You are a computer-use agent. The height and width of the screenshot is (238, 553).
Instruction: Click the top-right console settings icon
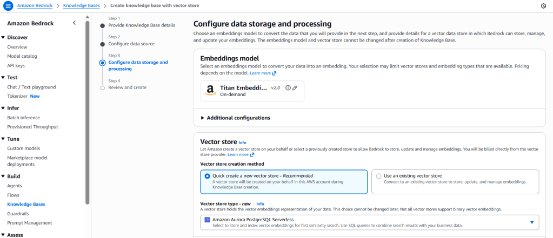[x=543, y=6]
